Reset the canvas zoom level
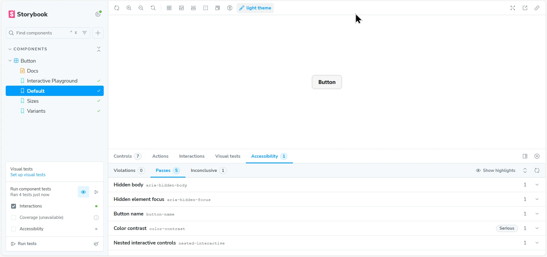 [153, 8]
